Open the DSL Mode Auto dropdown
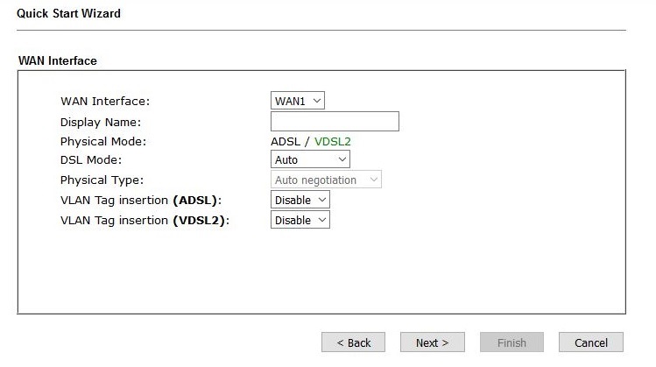This screenshot has height=367, width=656. click(x=310, y=159)
